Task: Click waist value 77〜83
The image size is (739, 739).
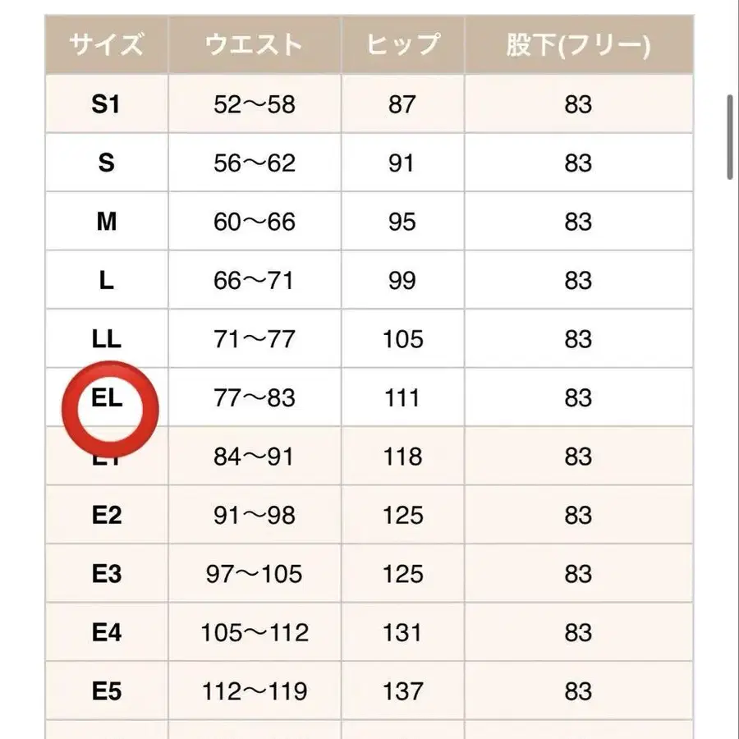Action: coord(255,398)
